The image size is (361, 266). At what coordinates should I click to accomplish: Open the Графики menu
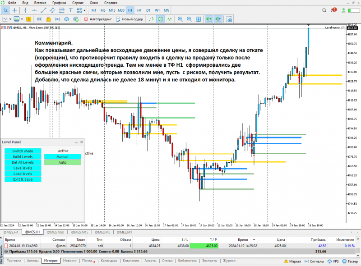59,3
